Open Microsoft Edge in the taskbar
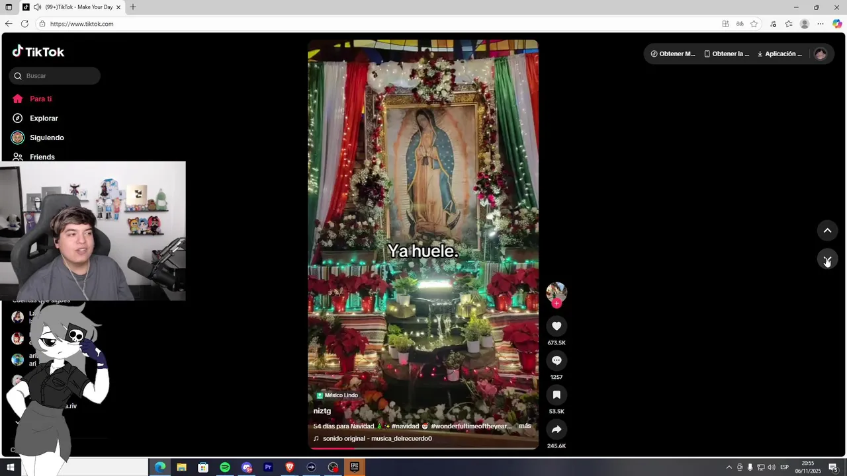This screenshot has height=476, width=847. [x=160, y=467]
